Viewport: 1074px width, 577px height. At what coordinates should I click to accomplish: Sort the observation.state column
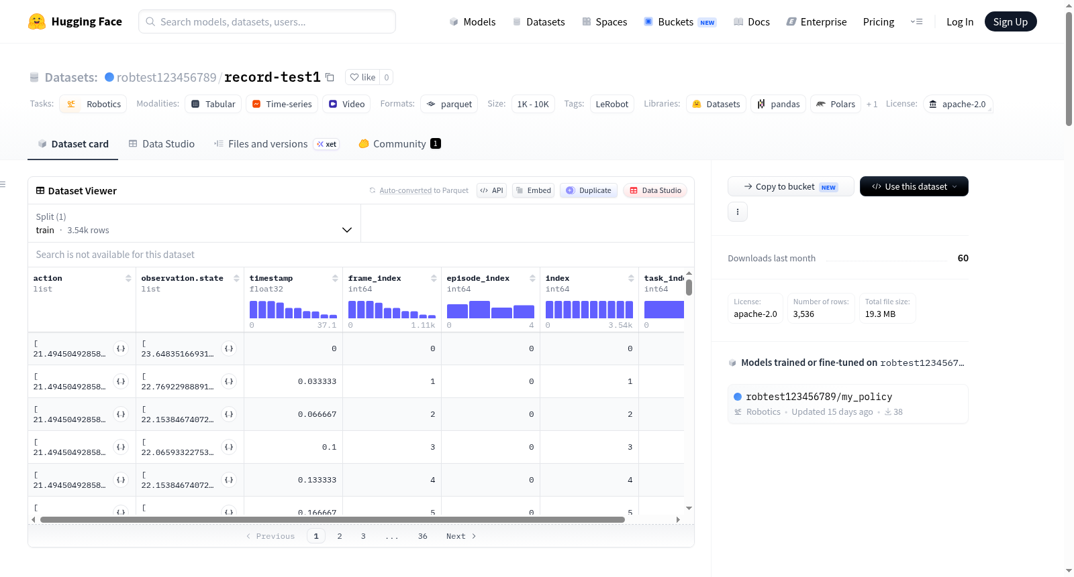[236, 278]
